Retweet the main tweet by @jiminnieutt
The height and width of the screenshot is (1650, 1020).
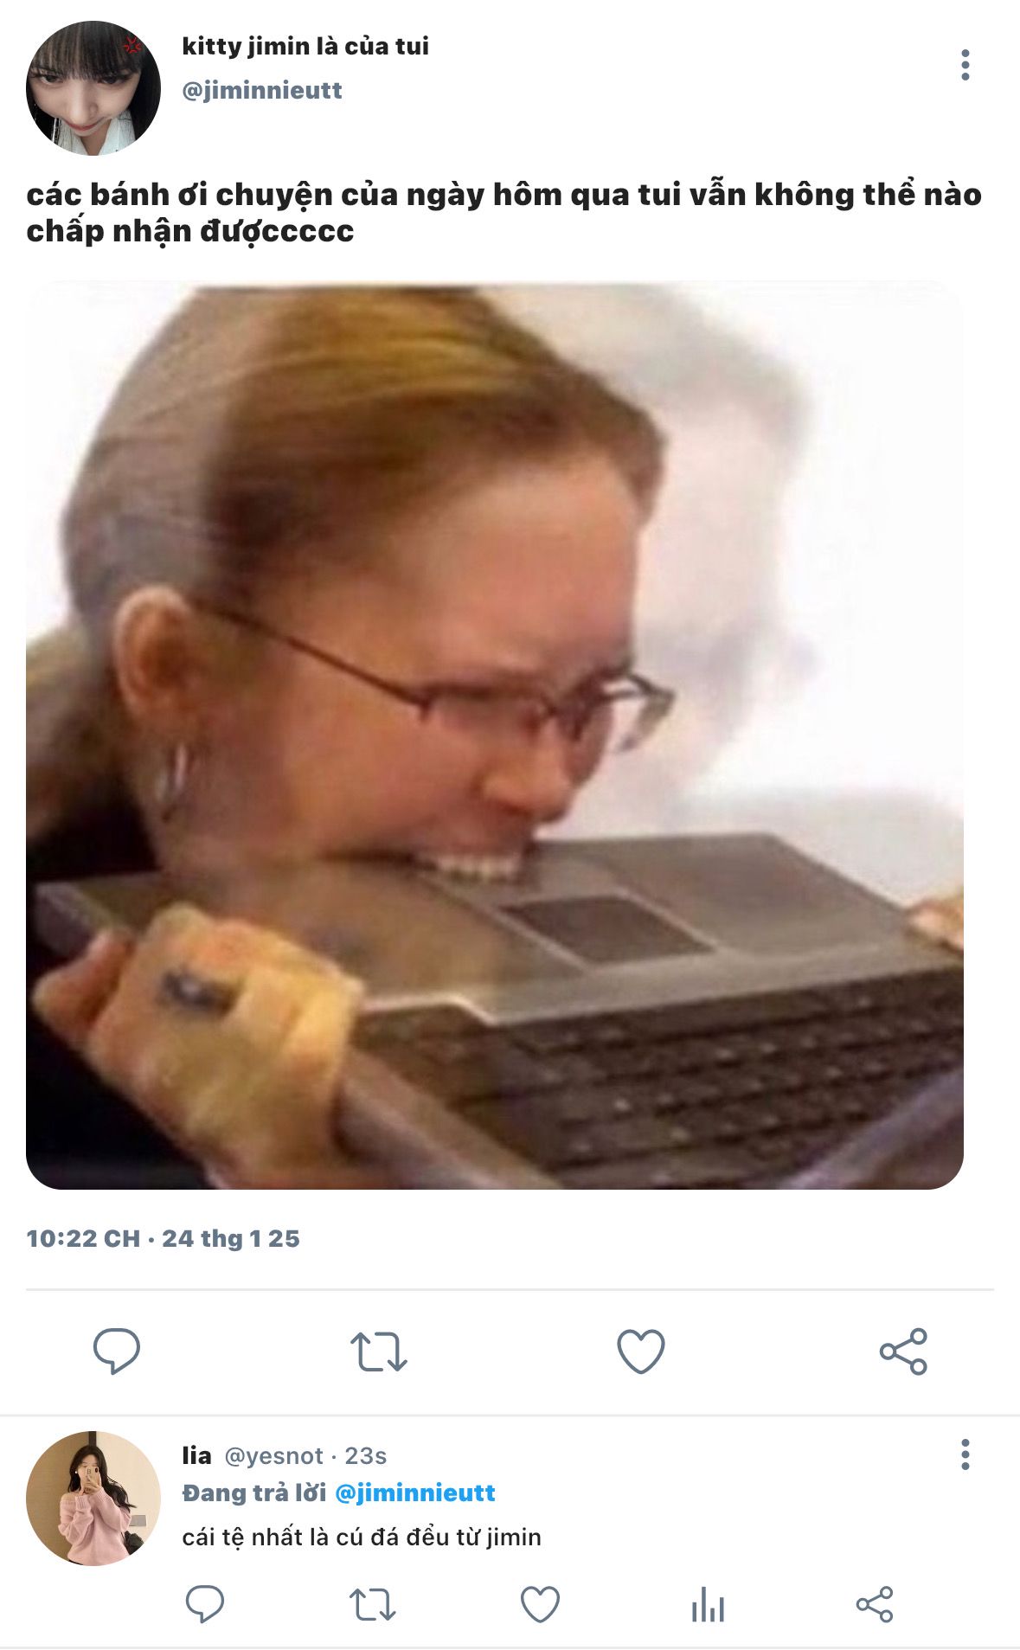[x=379, y=1351]
